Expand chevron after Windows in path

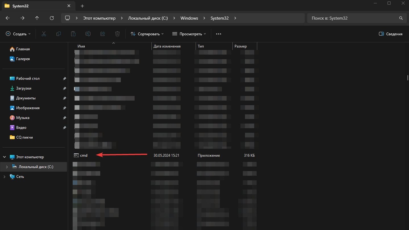coord(204,18)
